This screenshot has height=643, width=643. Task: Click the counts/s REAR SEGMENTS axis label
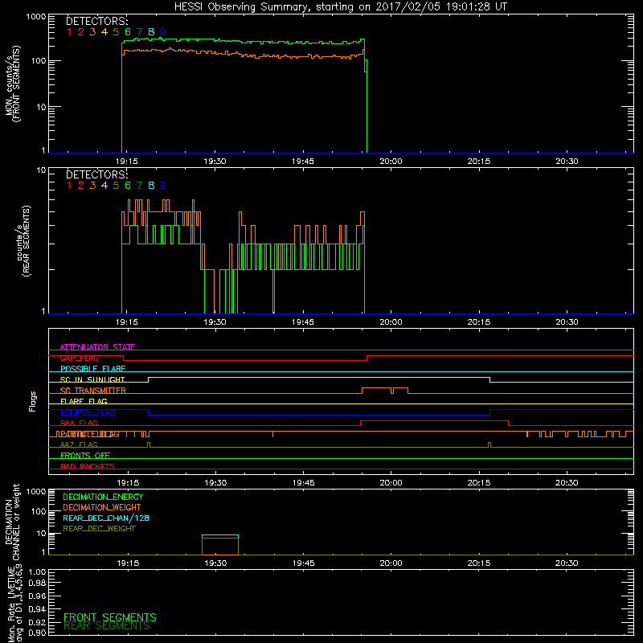click(x=23, y=241)
